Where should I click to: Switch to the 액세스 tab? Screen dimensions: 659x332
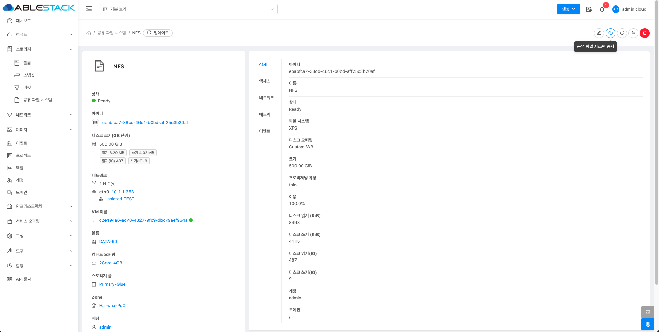point(265,81)
